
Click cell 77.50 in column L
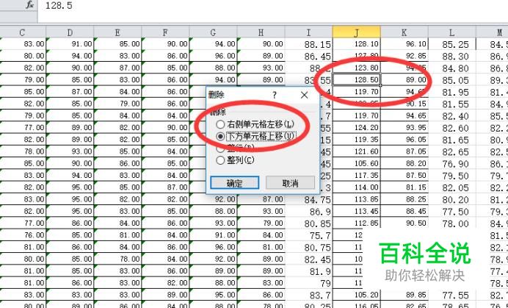(x=452, y=212)
